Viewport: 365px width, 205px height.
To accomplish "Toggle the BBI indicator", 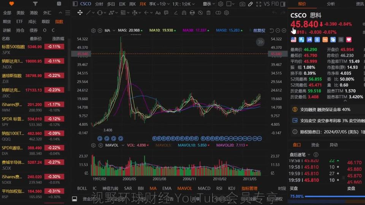I will click(141, 188).
